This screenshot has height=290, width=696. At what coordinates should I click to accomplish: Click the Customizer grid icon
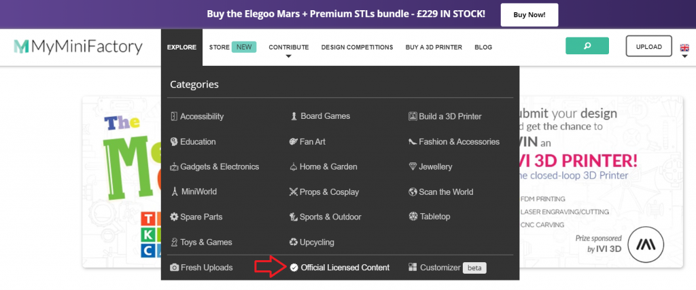click(x=413, y=268)
